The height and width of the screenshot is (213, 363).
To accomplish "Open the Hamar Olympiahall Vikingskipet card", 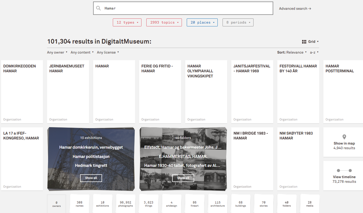I will [206, 92].
